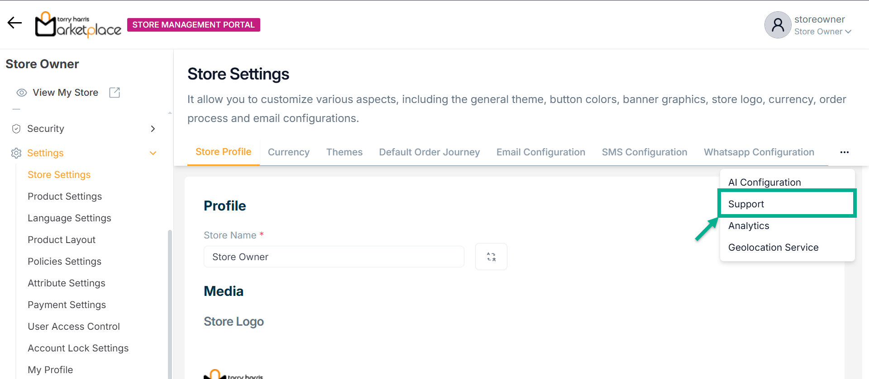The width and height of the screenshot is (869, 379).
Task: Click the three-dots more tabs icon
Action: click(x=844, y=152)
